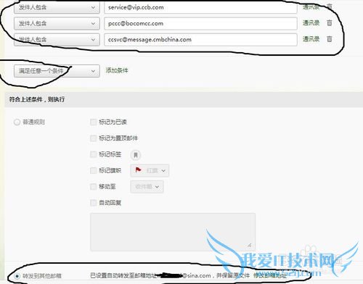Expand 发件人包含 dropdown beside pccc@bocomcc.com
This screenshot has width=363, height=284.
click(x=57, y=23)
